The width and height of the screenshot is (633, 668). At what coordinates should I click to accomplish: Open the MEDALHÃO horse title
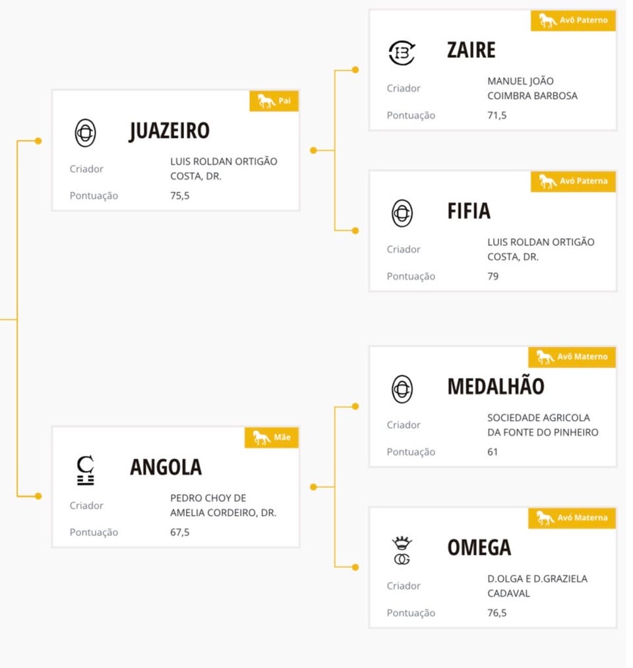(x=495, y=386)
